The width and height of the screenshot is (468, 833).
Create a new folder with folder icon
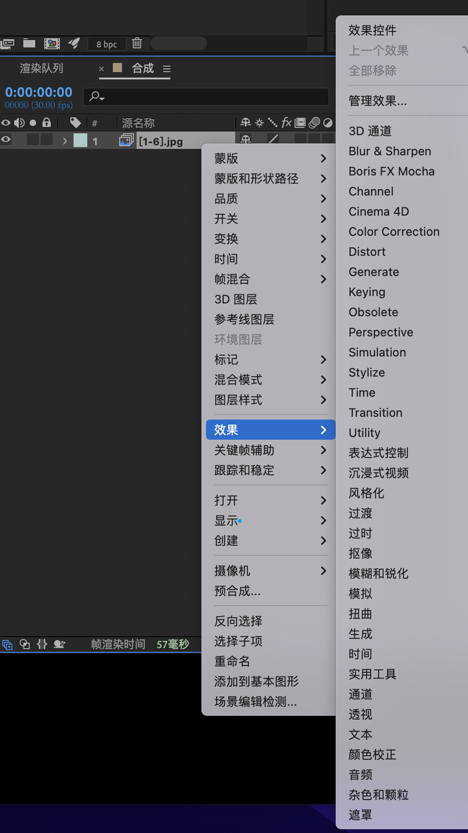tap(29, 43)
